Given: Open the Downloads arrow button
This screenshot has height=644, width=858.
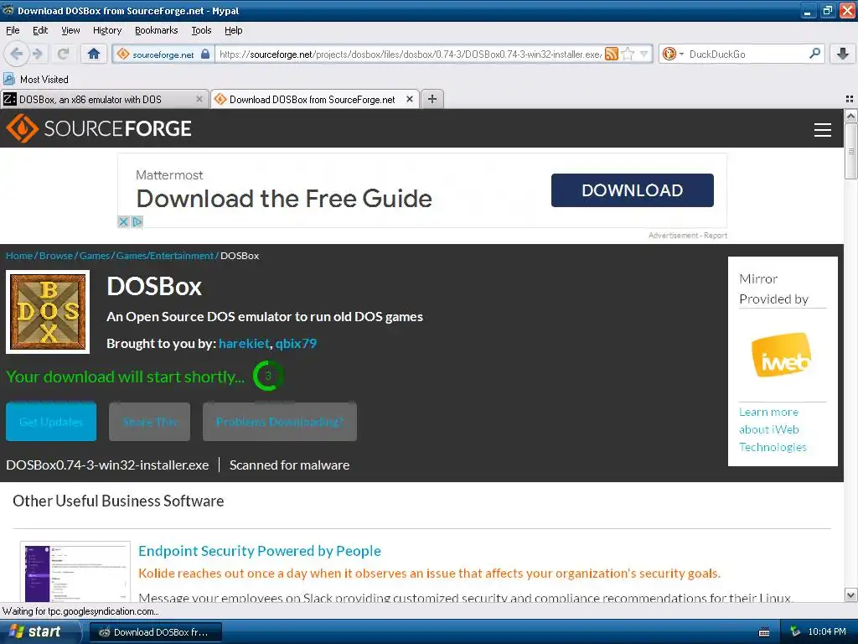Looking at the screenshot, I should (x=843, y=54).
